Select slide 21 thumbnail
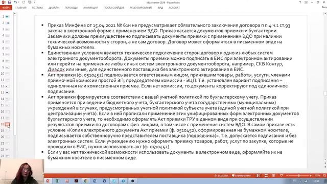 click(7, 143)
